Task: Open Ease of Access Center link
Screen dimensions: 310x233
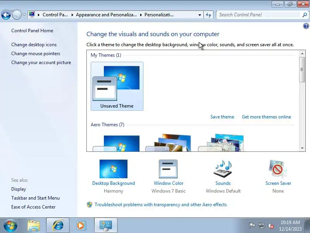Action: coord(33,207)
